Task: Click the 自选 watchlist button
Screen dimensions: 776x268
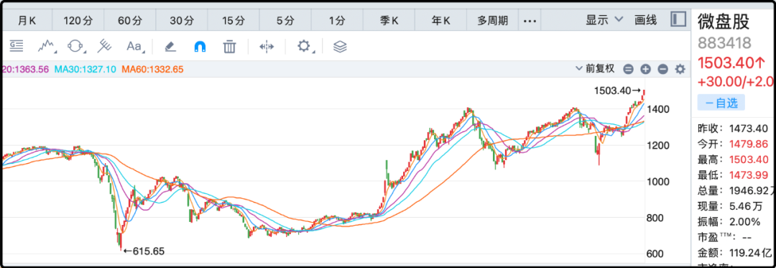Action: pyautogui.click(x=721, y=103)
